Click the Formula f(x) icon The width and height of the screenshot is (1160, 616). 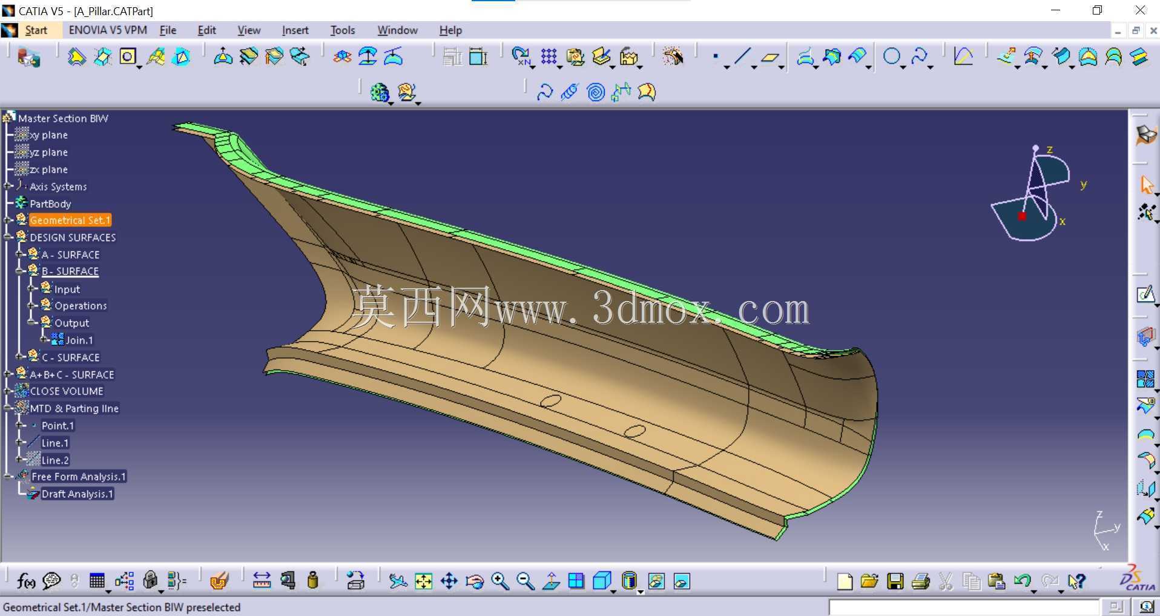point(25,581)
